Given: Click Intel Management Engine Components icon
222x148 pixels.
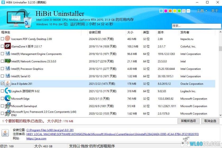Looking at the screenshot, I should coord(7,54).
